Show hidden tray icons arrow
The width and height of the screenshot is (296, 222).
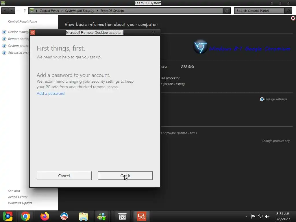click(x=246, y=217)
